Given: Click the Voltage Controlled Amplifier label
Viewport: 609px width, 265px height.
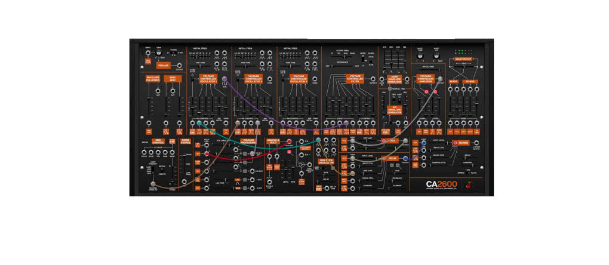Looking at the screenshot, I should [425, 79].
